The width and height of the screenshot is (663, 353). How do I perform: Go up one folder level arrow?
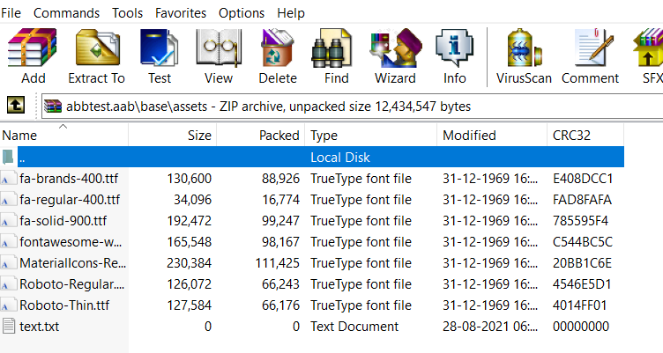click(15, 106)
